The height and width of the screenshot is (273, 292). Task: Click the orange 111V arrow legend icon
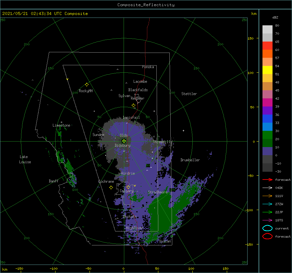click(x=267, y=196)
